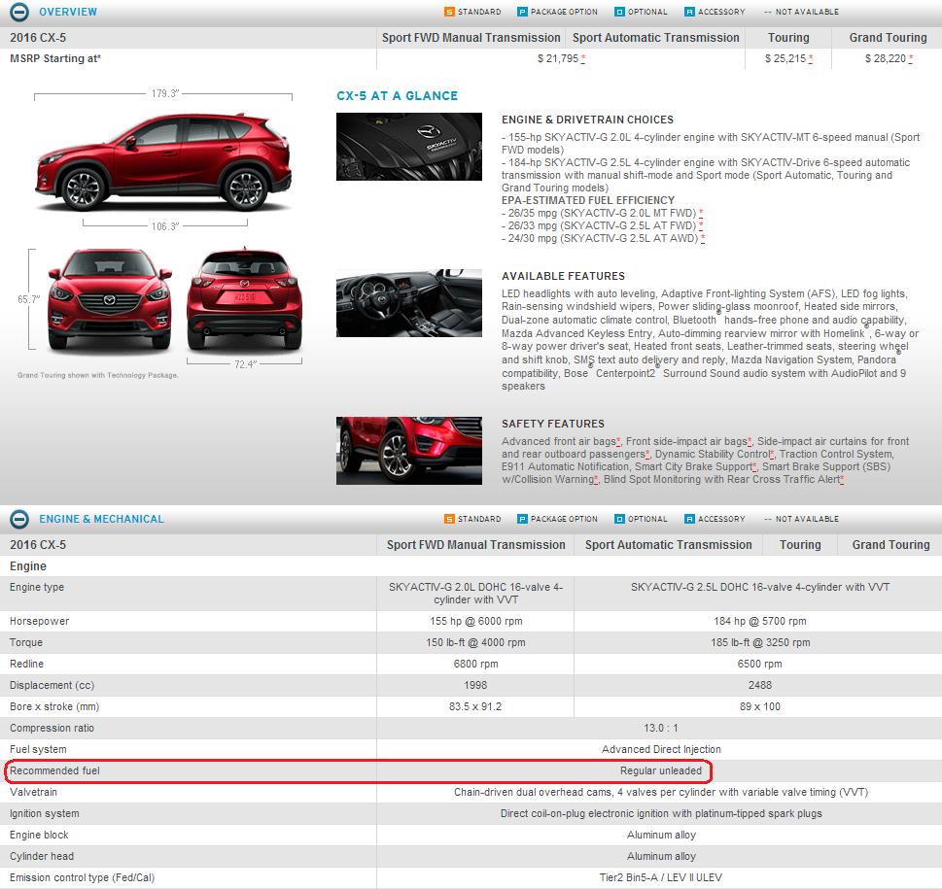Screen dimensions: 942x889
Task: Click the 26/35 mpg footnote asterisk
Action: (x=701, y=213)
